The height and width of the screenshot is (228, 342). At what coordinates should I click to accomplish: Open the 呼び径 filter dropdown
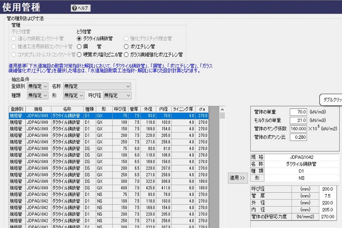[117, 95]
